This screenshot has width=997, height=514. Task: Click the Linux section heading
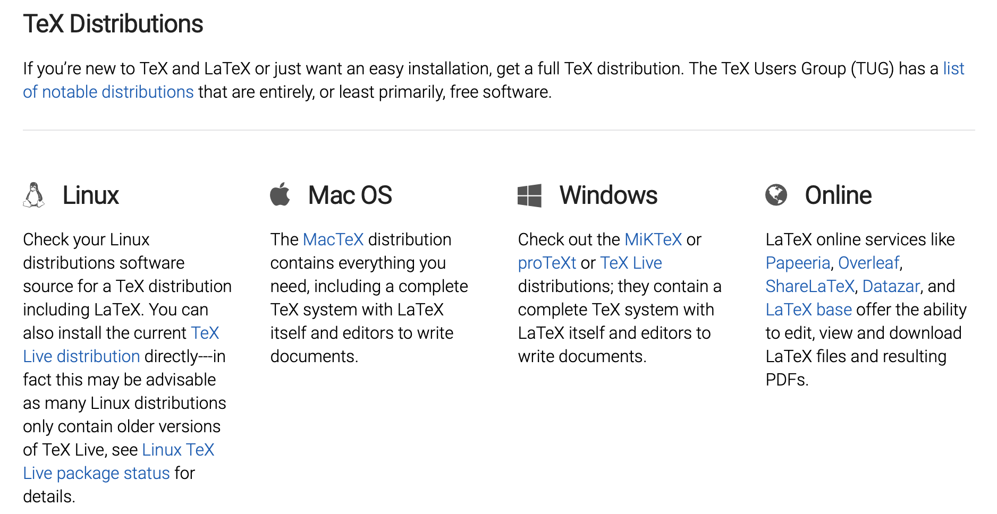coord(91,195)
